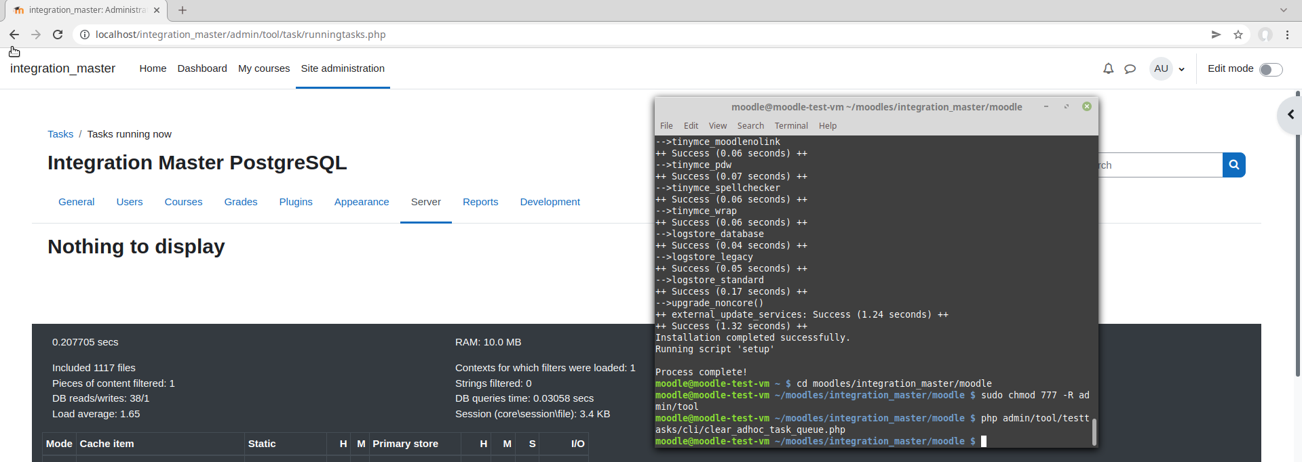Expand the user menu caret
The height and width of the screenshot is (462, 1302).
pos(1181,69)
